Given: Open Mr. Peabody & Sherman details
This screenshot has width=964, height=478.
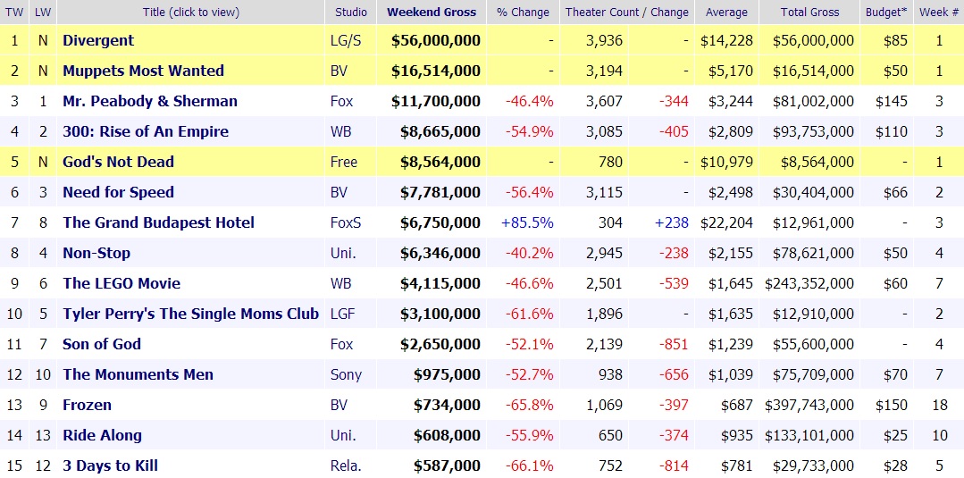Looking at the screenshot, I should (x=150, y=101).
